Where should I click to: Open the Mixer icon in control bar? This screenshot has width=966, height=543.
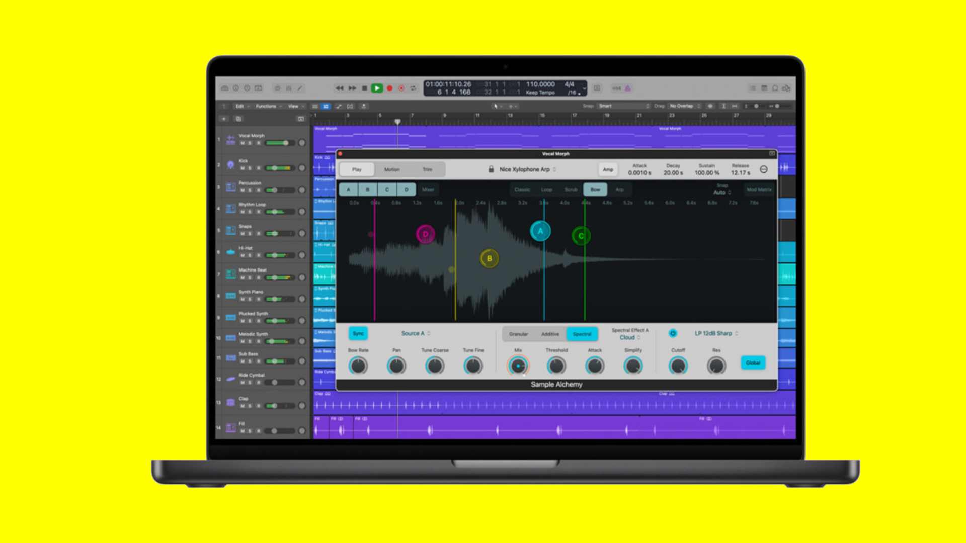tap(289, 88)
